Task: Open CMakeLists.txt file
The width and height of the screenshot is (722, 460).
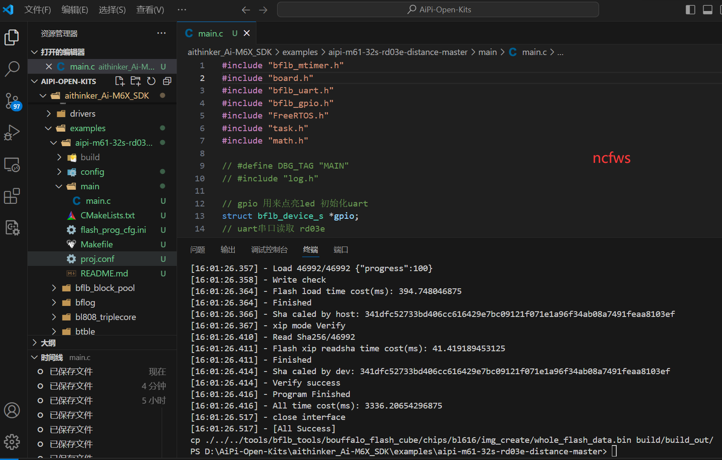Action: pyautogui.click(x=102, y=215)
